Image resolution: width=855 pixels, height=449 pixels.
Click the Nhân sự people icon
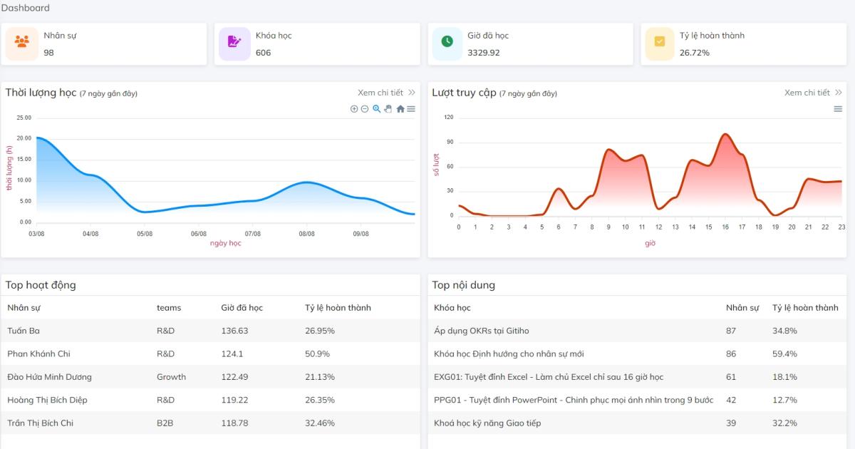pyautogui.click(x=21, y=42)
